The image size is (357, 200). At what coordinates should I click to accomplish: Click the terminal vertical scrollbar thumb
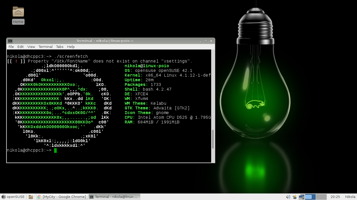pos(213,139)
